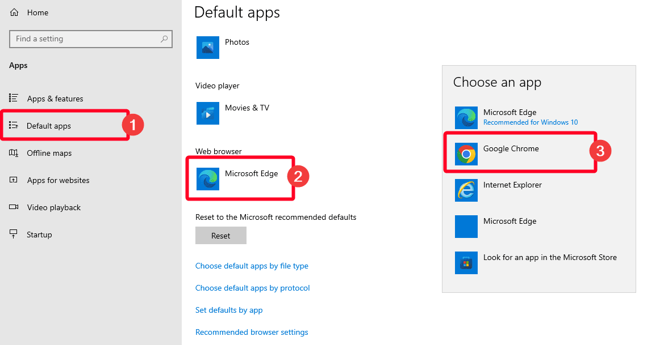Open Apps for websites settings

point(58,180)
